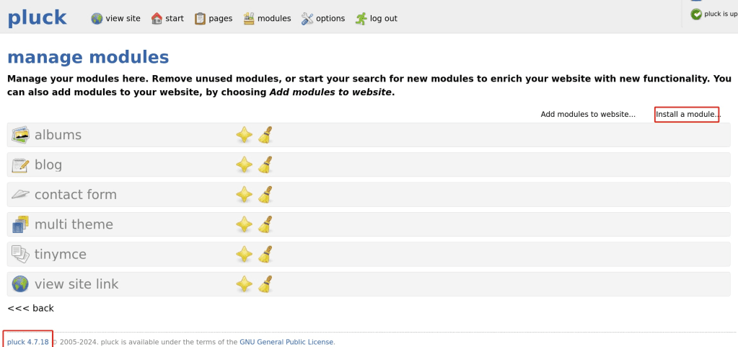Click the broom icon for albums module
Image resolution: width=738 pixels, height=347 pixels.
(265, 135)
